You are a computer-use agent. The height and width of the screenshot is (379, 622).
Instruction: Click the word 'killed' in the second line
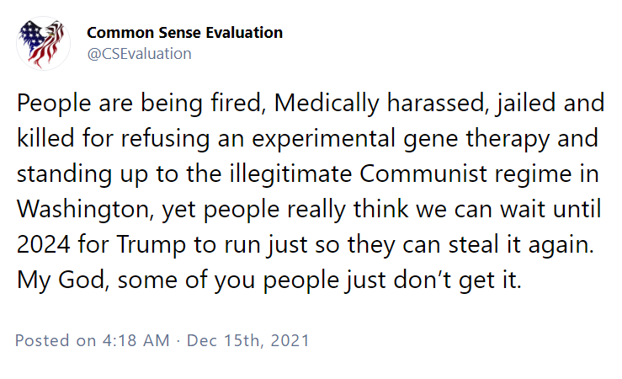(45, 138)
